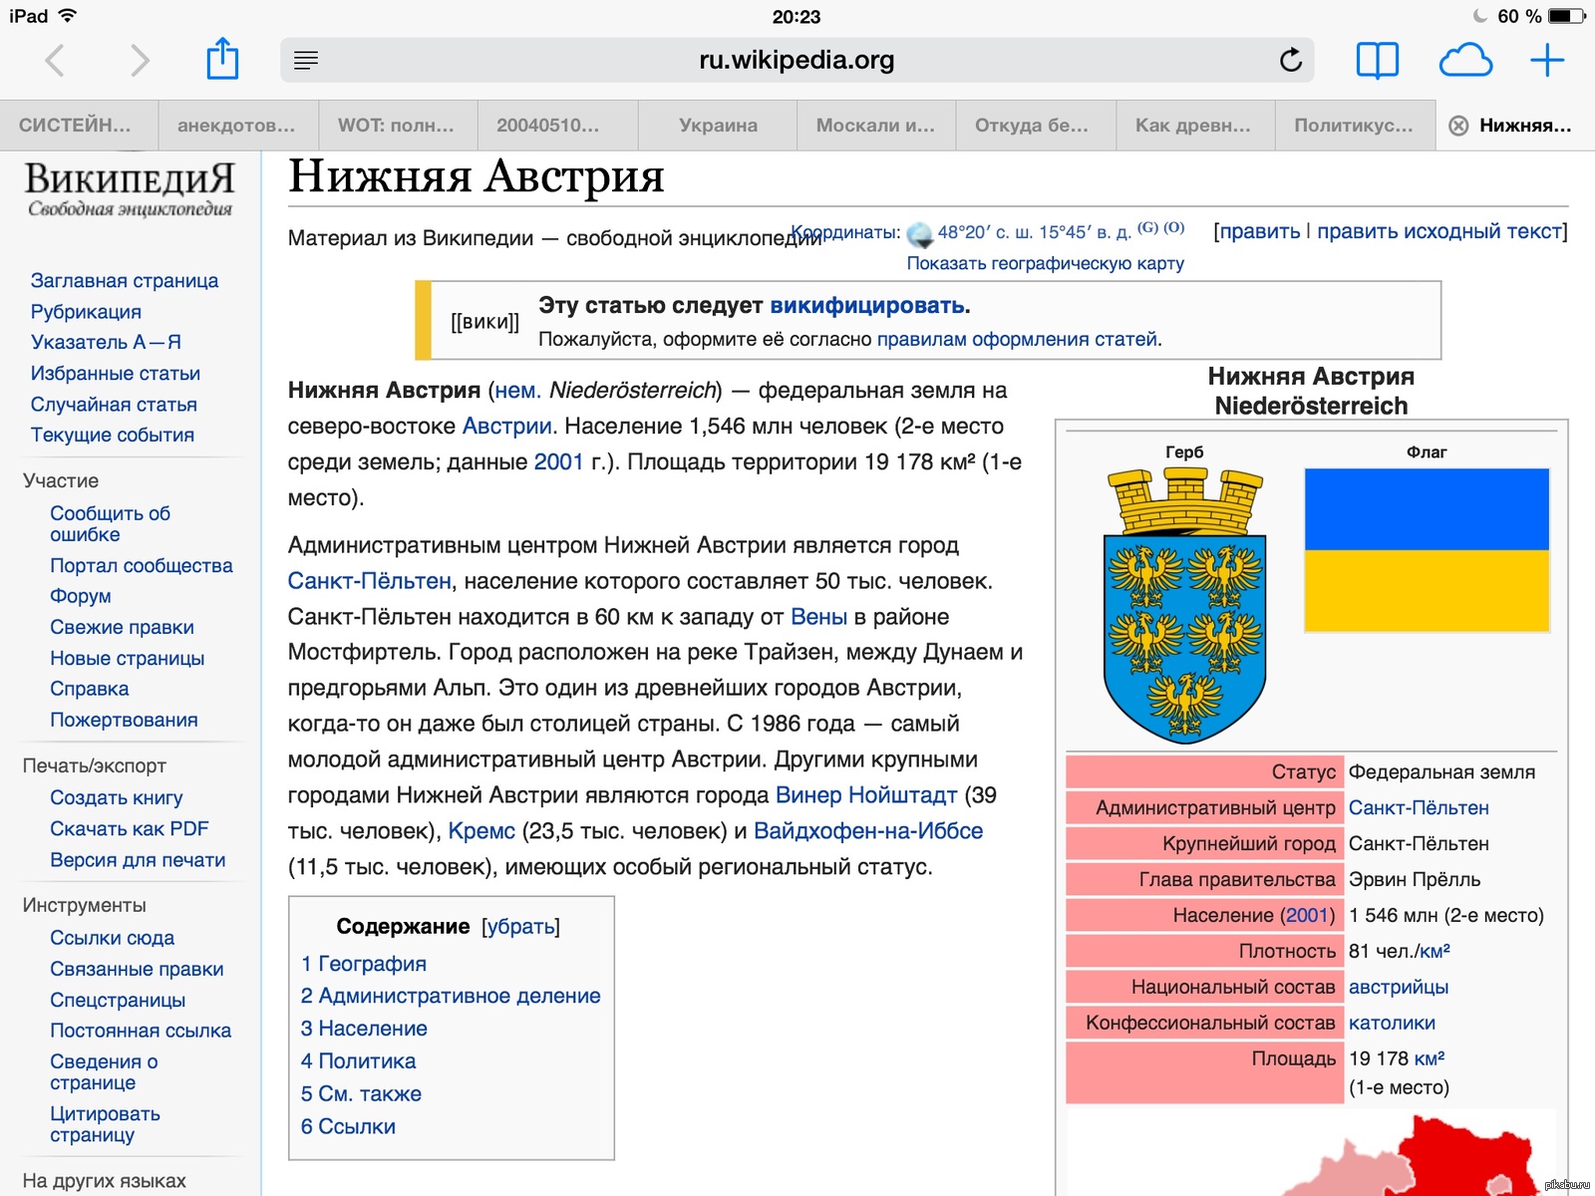Click the 48°20′ с. ш. coordinates link
1595x1196 pixels.
point(1034,233)
